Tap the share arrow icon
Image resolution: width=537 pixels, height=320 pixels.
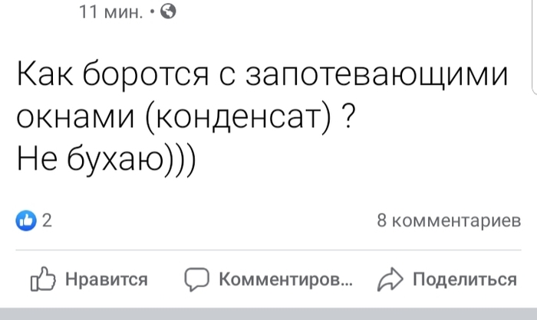390,279
